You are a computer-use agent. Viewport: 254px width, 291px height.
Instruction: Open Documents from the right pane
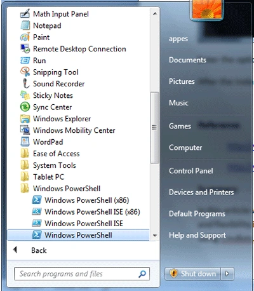187,60
